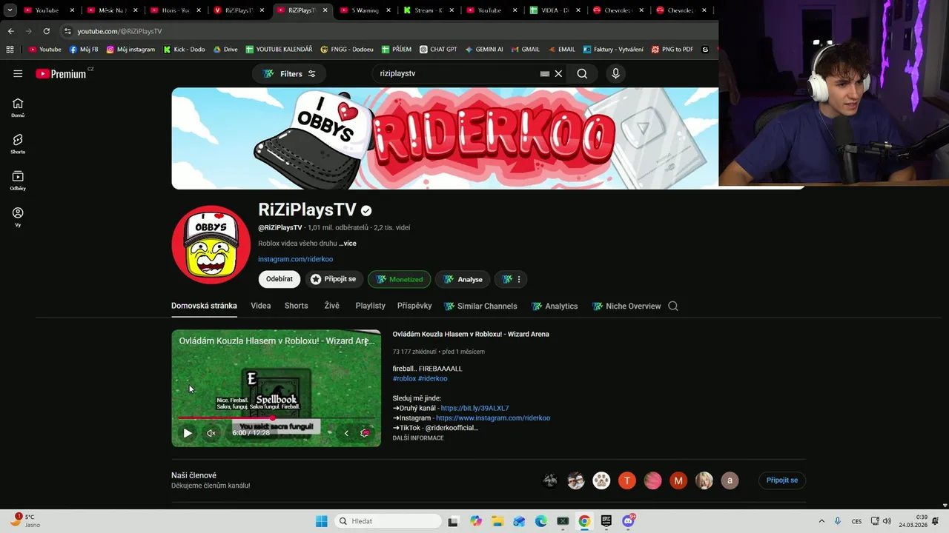Open Shorts in the left sidebar
The width and height of the screenshot is (949, 533).
pyautogui.click(x=18, y=144)
